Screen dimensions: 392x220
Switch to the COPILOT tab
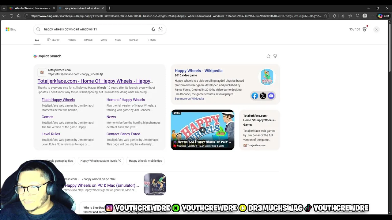134,40
